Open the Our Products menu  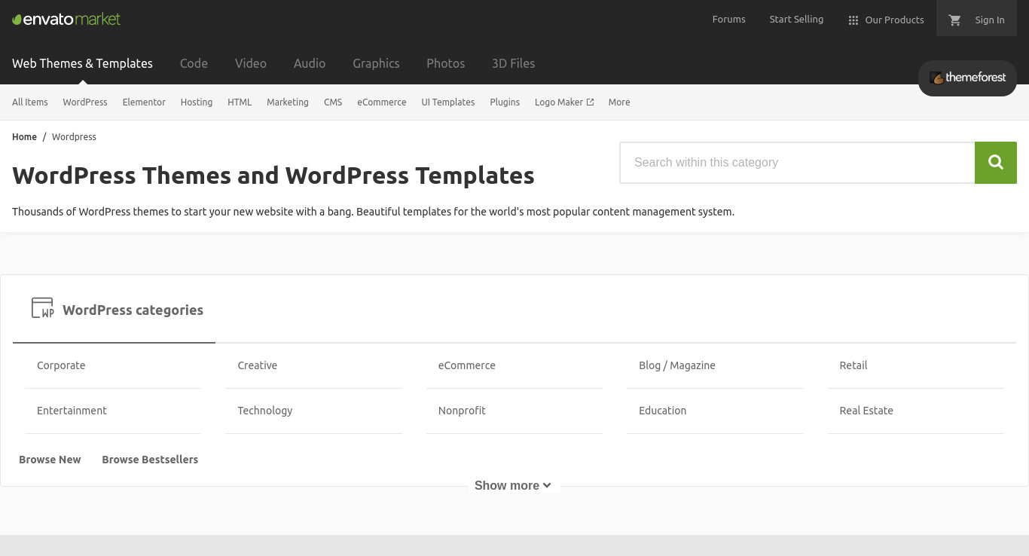(886, 20)
